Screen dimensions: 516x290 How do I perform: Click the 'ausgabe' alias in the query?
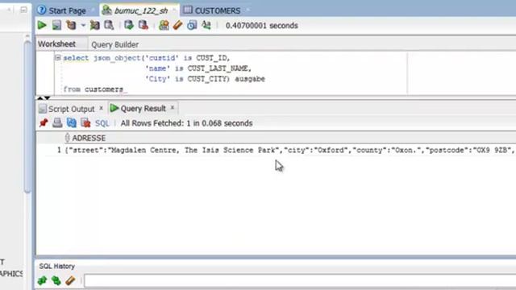pos(250,79)
